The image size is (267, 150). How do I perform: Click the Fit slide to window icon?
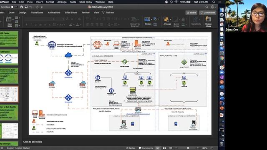[x=212, y=148]
